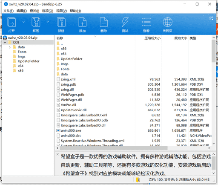
Task: Collapse the CC8 folder tree node
Action: coord(5,42)
